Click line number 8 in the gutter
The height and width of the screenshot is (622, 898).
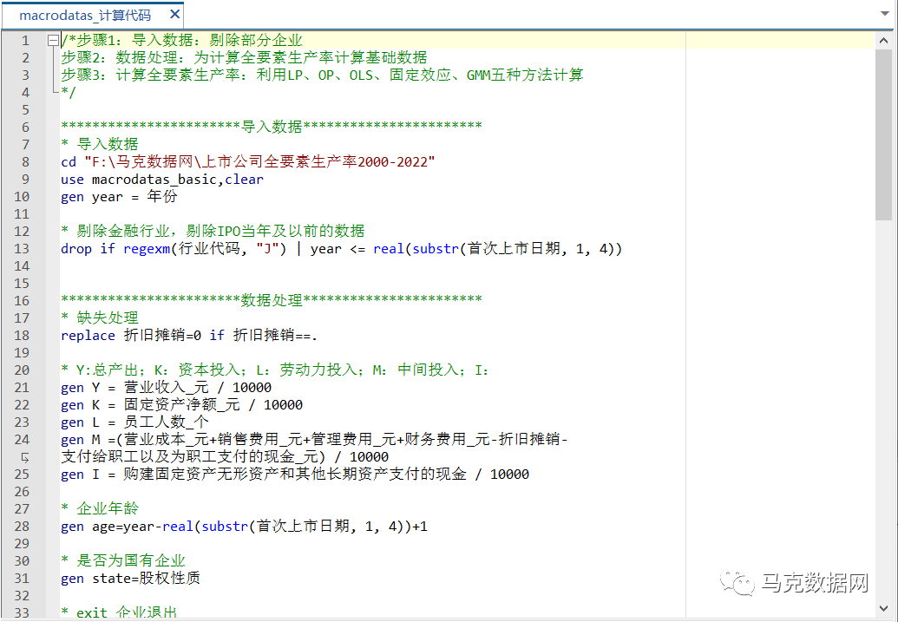pyautogui.click(x=25, y=162)
